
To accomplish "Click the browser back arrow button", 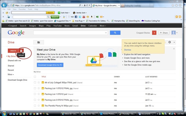I will [x=5, y=5].
